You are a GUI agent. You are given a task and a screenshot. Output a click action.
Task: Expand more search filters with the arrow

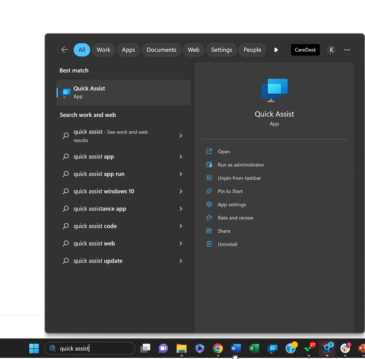(x=276, y=49)
